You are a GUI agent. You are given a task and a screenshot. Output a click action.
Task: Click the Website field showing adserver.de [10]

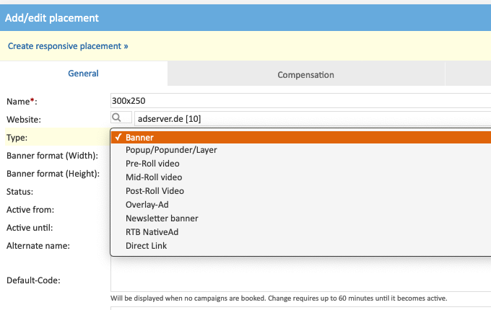tap(313, 119)
